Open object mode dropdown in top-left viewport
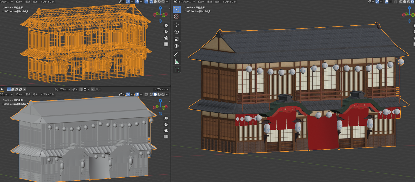415x182 pixels. coord(6,2)
